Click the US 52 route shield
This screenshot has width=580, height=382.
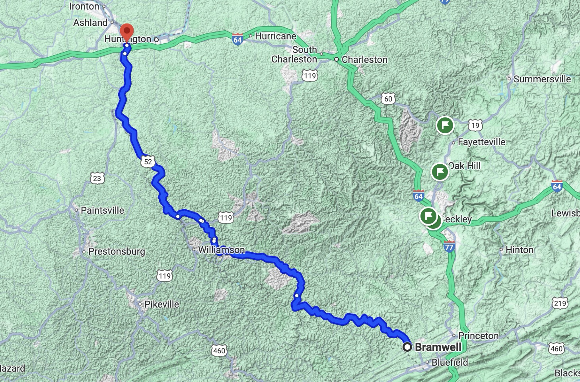coord(148,161)
